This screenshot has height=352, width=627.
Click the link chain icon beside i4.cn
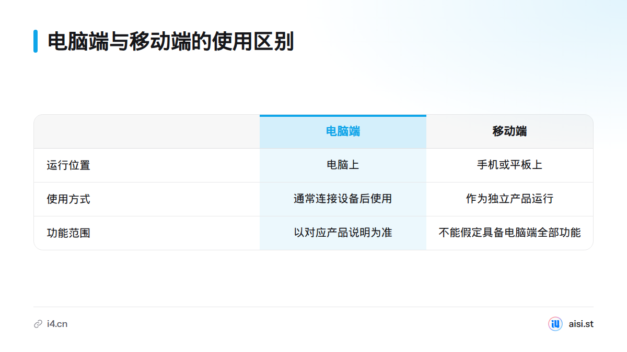click(x=38, y=324)
